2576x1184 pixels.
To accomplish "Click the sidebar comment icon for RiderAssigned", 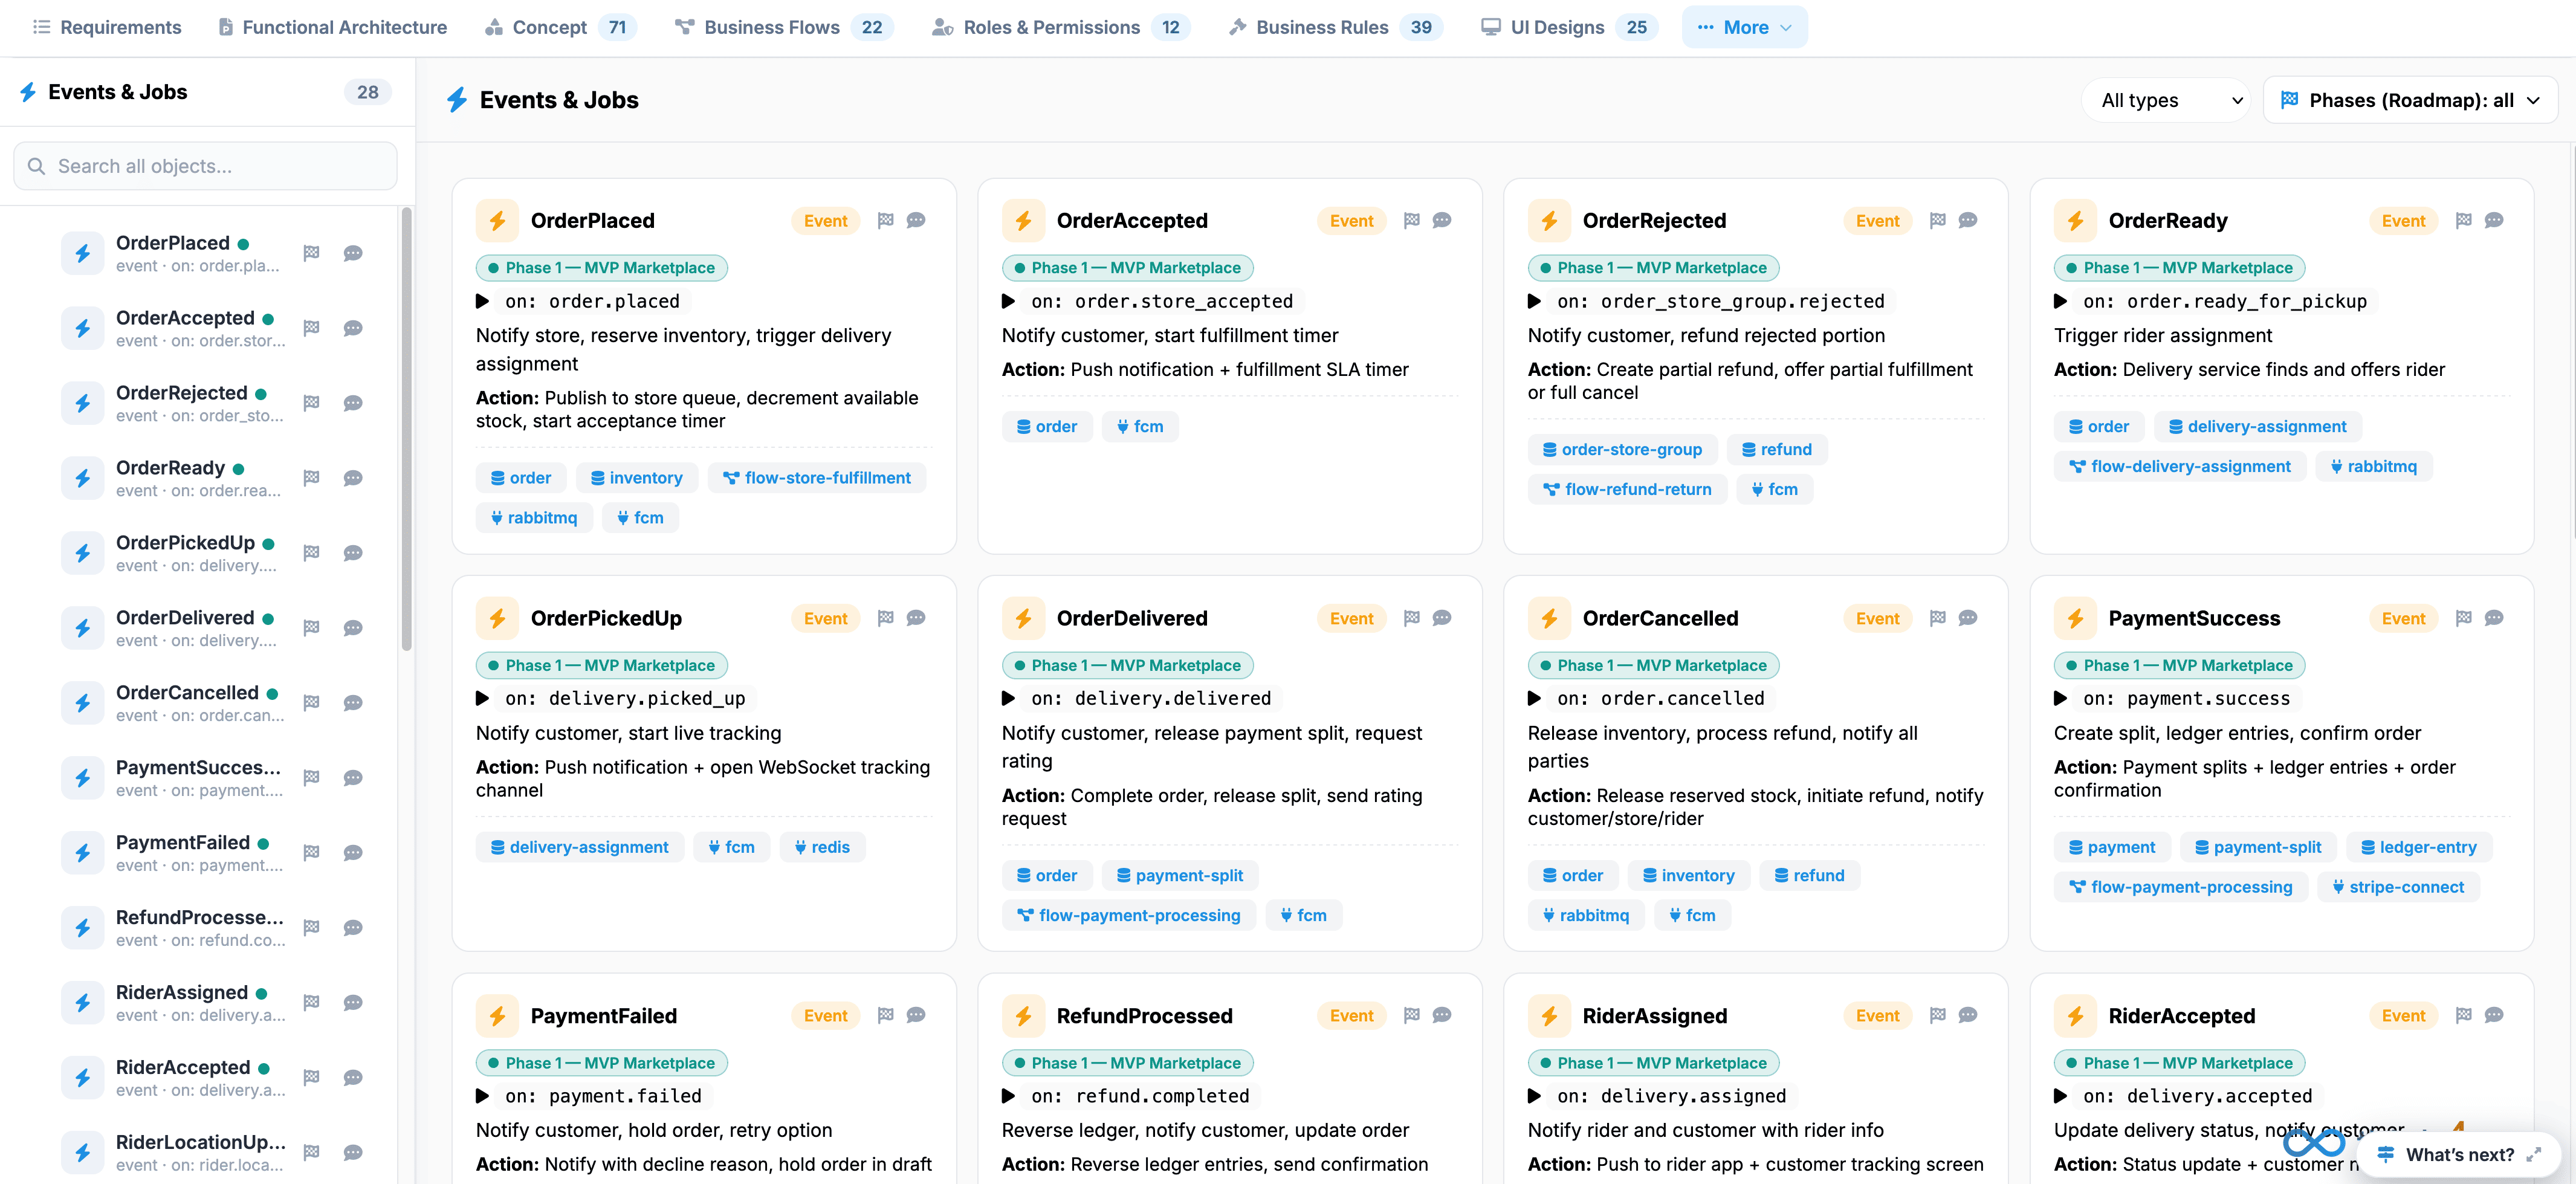I will tap(353, 1003).
